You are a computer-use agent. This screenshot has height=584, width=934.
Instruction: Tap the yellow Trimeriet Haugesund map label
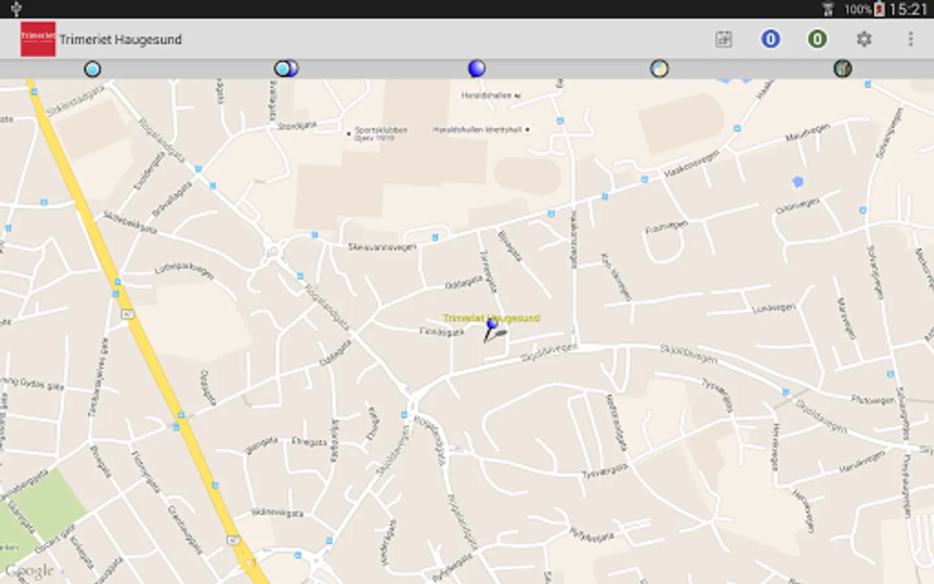[x=492, y=318]
